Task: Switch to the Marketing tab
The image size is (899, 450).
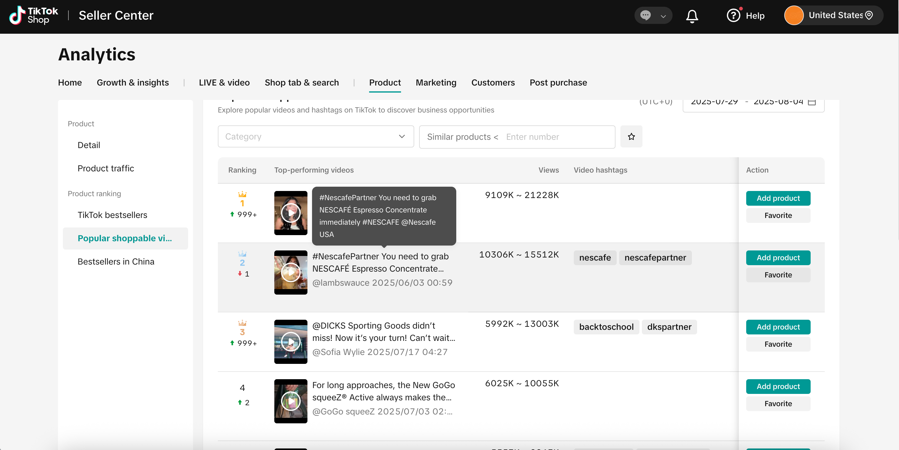Action: (436, 82)
